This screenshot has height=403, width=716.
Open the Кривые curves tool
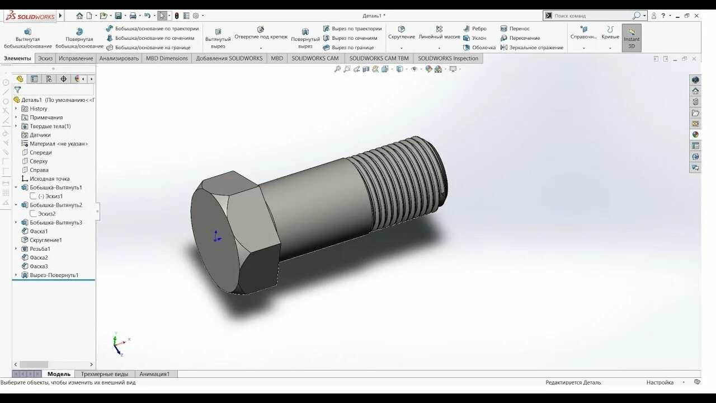pos(610,33)
